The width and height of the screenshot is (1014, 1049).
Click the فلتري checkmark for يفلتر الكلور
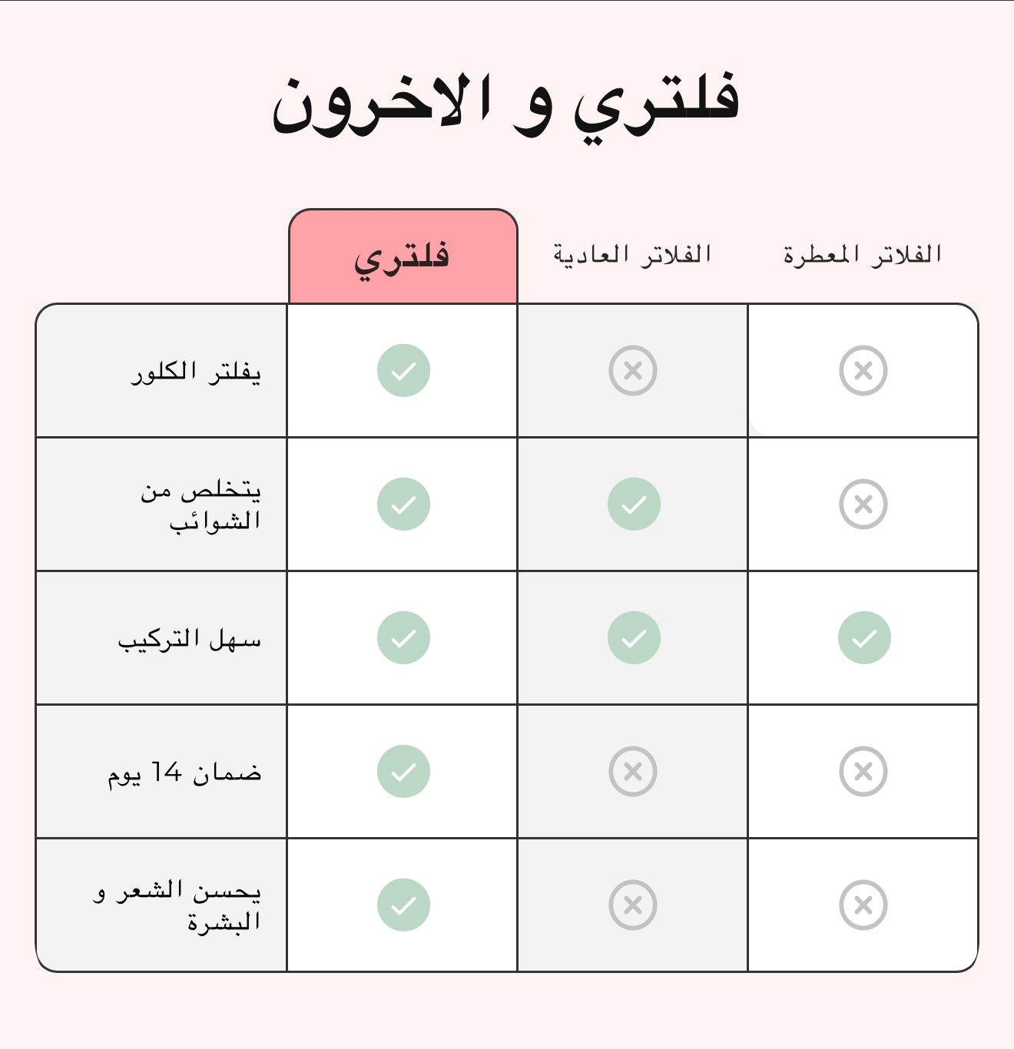click(403, 370)
